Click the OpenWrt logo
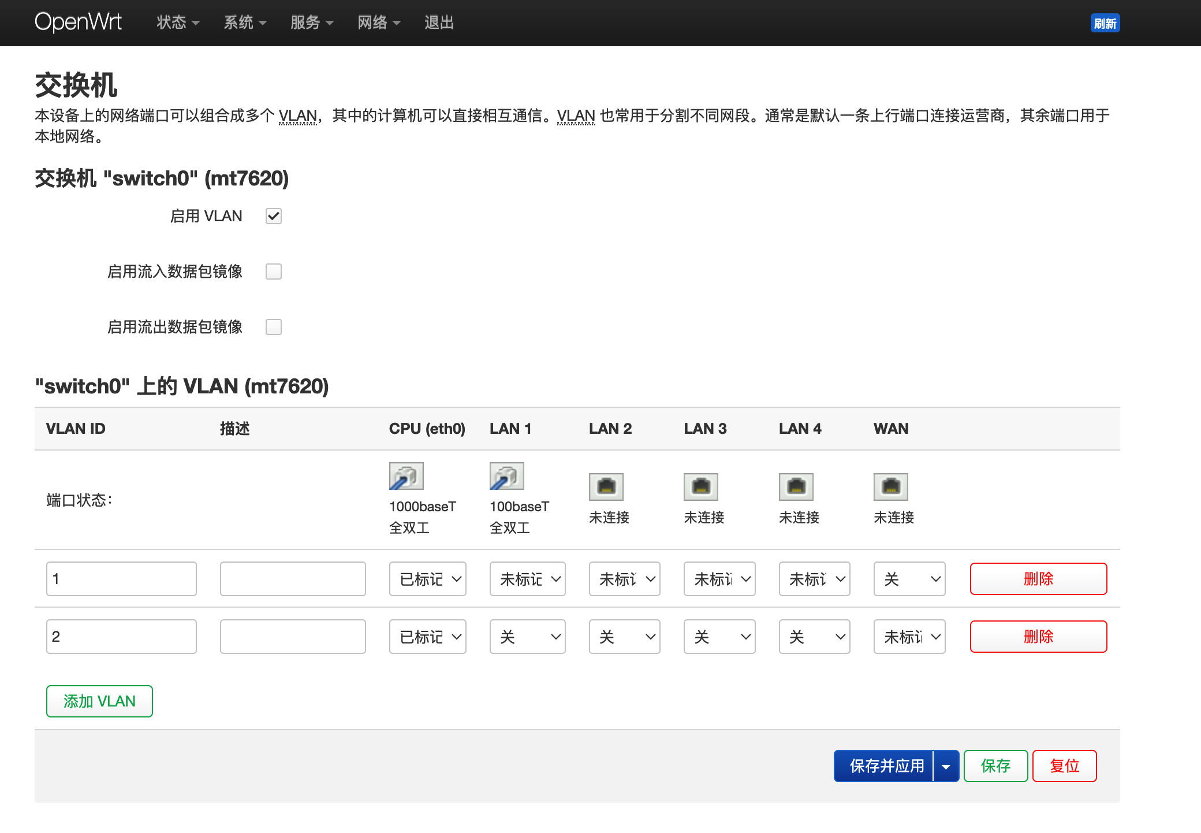 [79, 23]
